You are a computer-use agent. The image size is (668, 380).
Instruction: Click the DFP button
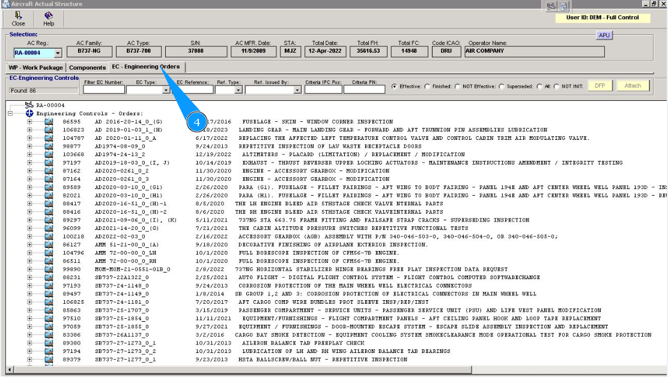[600, 85]
